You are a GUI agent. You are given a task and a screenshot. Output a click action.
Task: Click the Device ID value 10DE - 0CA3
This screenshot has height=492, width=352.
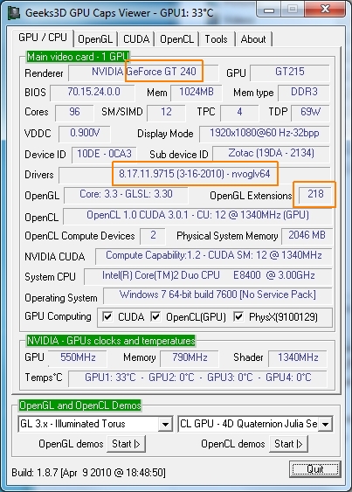click(104, 154)
